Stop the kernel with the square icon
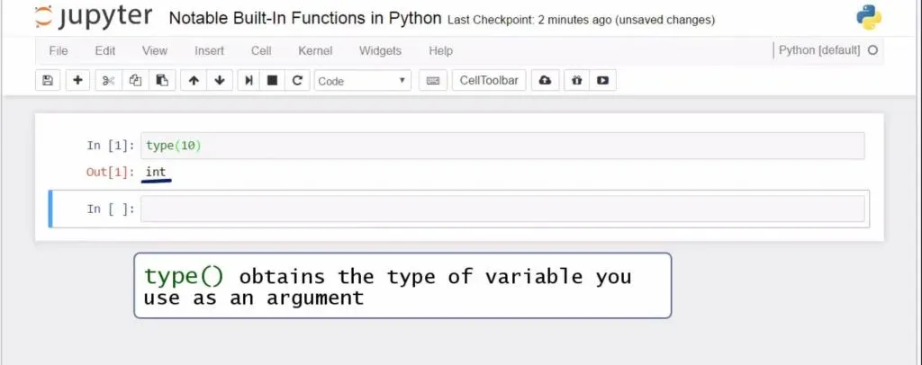Viewport: 922px width, 365px height. tap(272, 81)
